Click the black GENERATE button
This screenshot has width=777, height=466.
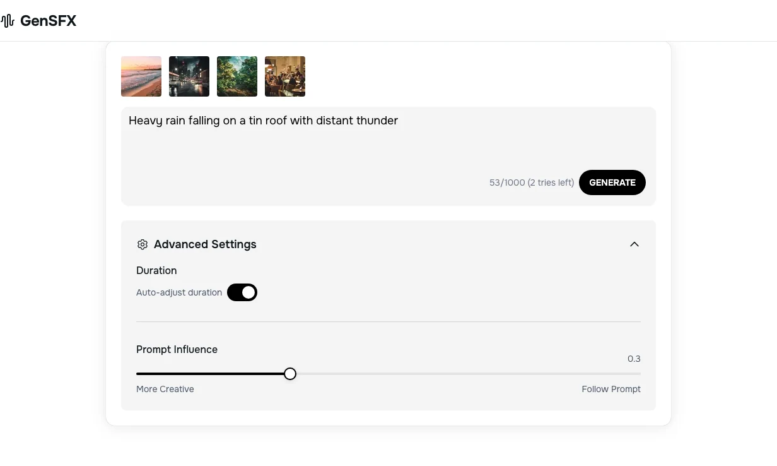click(x=612, y=182)
